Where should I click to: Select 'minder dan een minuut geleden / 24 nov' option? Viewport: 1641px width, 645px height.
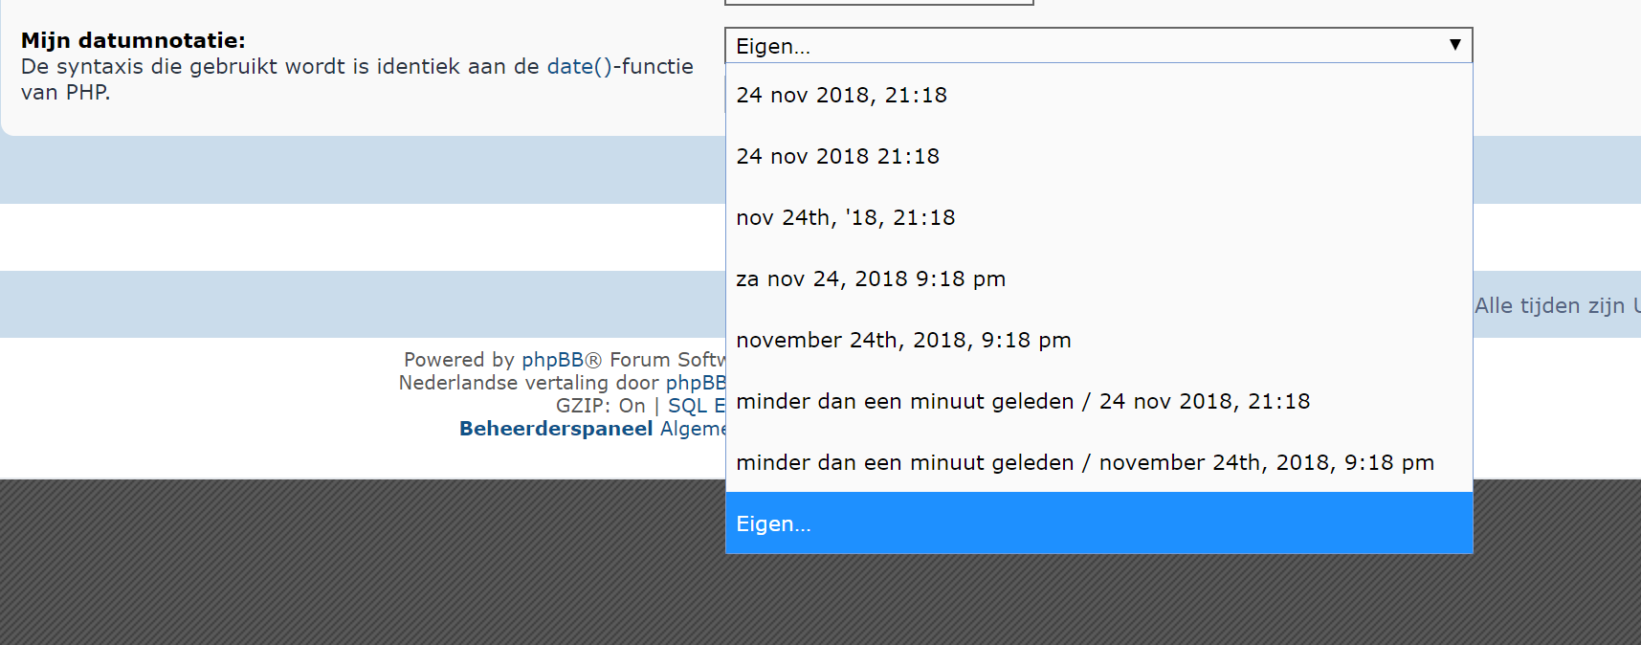pyautogui.click(x=1023, y=401)
